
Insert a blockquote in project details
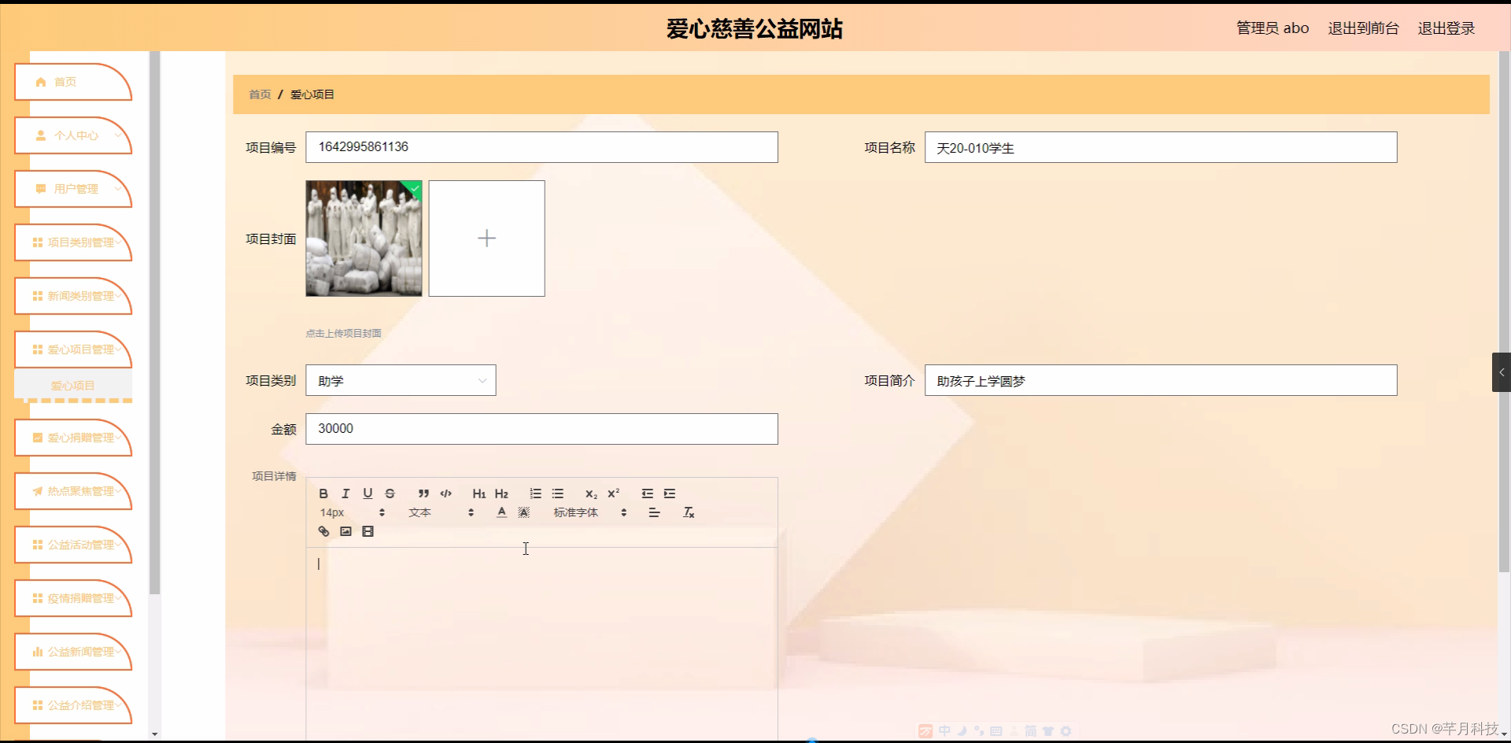coord(423,493)
